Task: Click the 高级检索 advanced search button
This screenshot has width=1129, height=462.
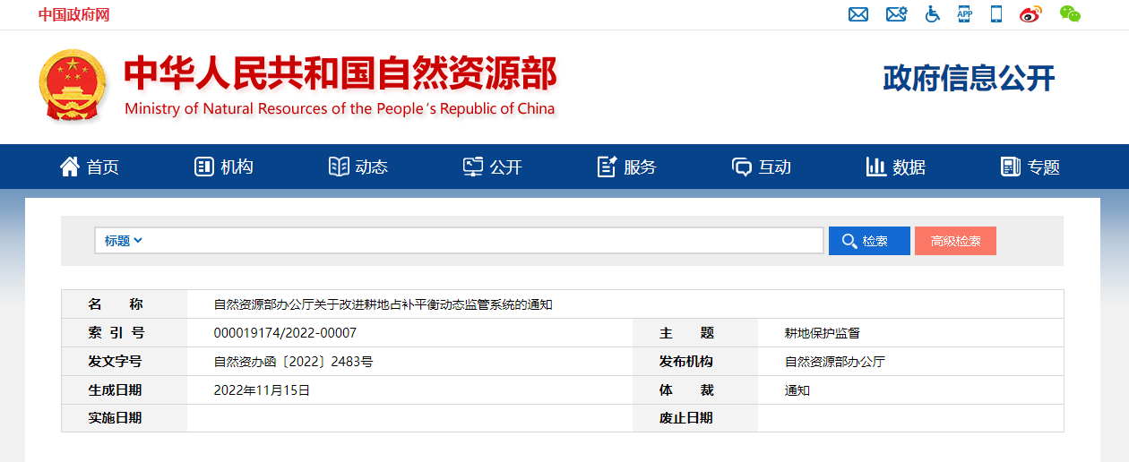Action: (955, 241)
